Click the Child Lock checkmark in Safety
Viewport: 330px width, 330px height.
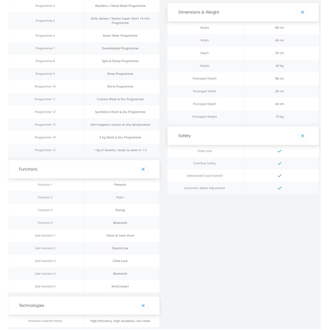(279, 151)
